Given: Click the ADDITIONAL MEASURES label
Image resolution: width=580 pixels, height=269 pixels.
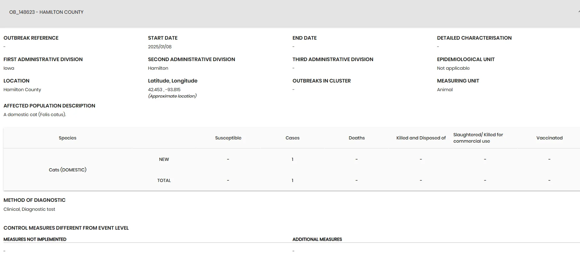Looking at the screenshot, I should tap(317, 239).
